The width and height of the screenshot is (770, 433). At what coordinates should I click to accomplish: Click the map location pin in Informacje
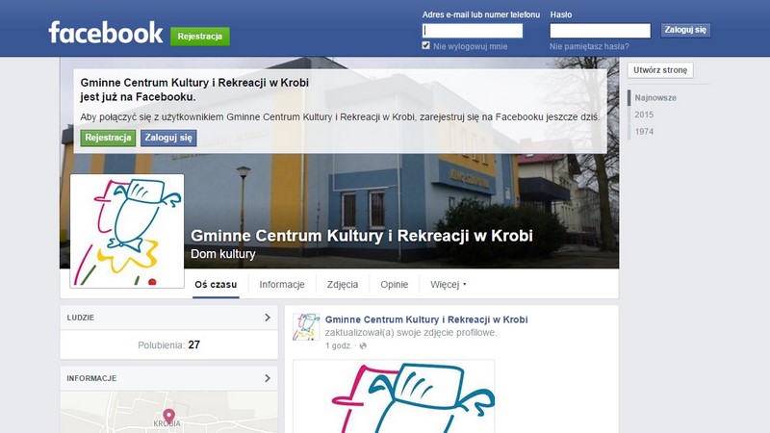point(169,417)
